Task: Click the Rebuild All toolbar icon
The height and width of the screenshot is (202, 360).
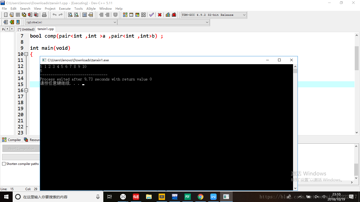Action: pyautogui.click(x=143, y=15)
